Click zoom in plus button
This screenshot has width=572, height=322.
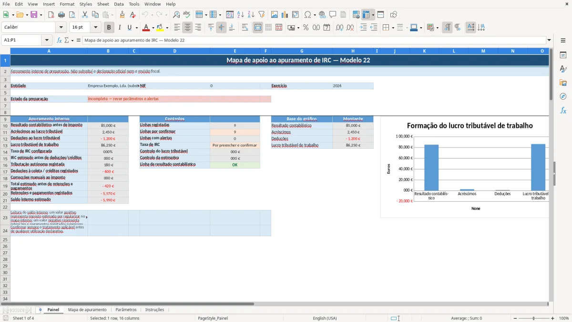point(553,318)
